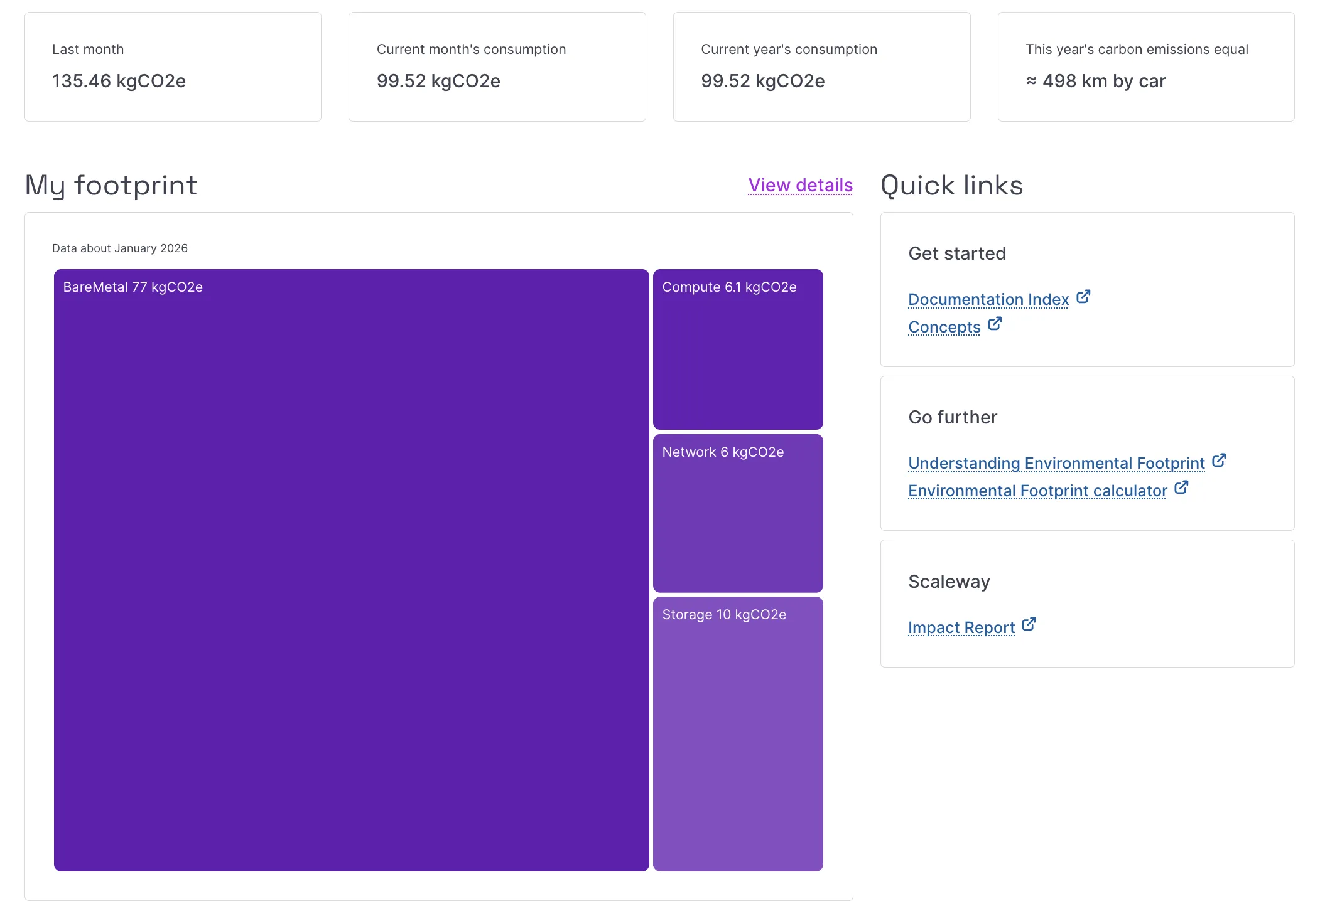The width and height of the screenshot is (1320, 916).
Task: Open the Scaleway Impact Report link
Action: [x=961, y=628]
